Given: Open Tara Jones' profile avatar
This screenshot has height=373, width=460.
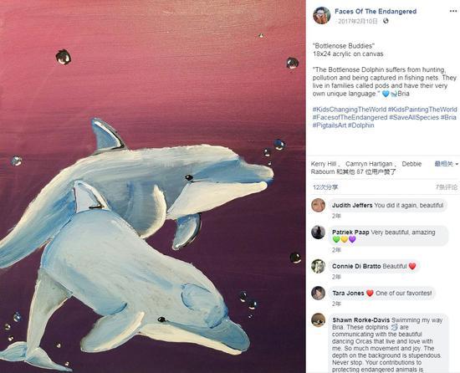Looking at the screenshot, I should (x=319, y=294).
